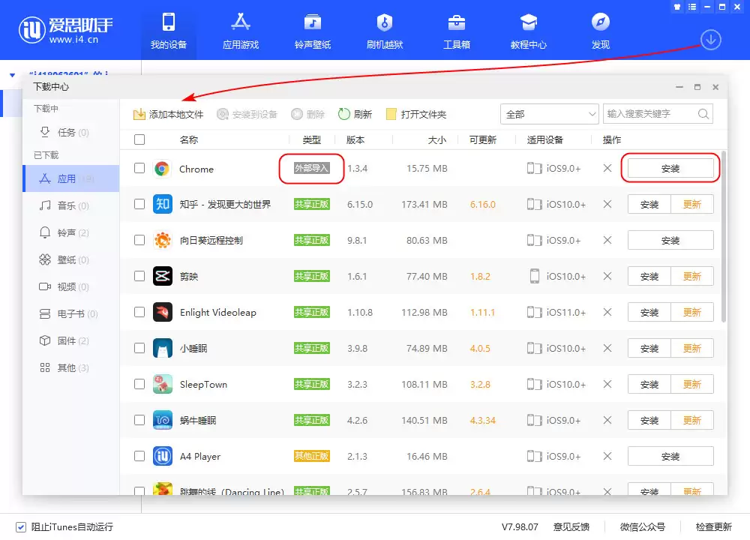Select 电子书 in sidebar
The height and width of the screenshot is (540, 750).
(x=70, y=313)
